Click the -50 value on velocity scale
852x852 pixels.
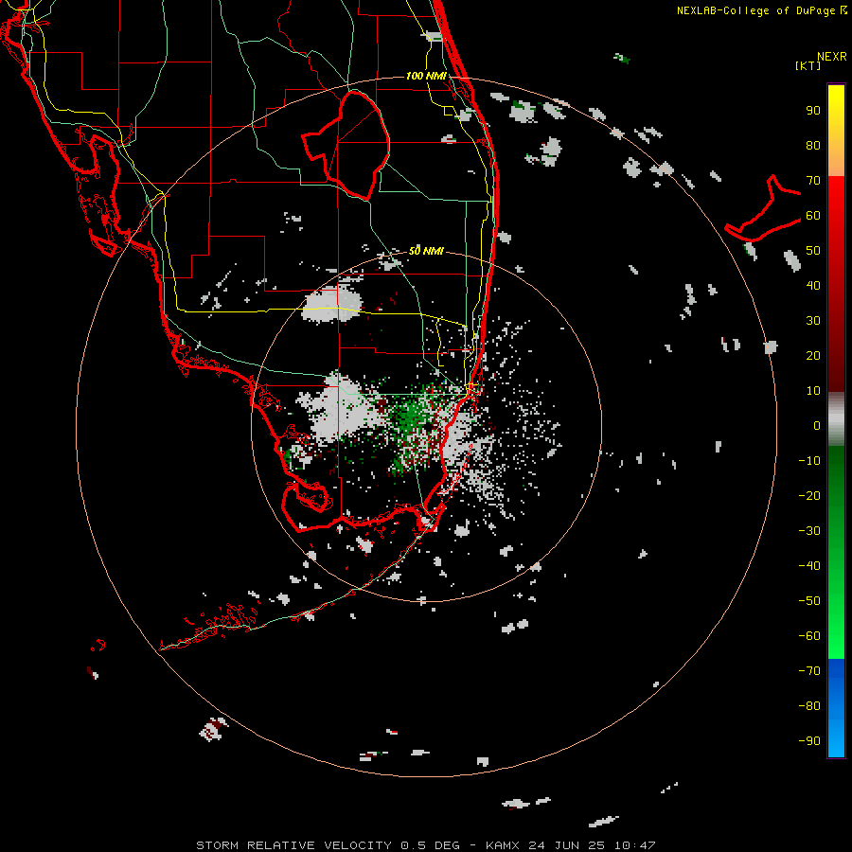tap(809, 600)
